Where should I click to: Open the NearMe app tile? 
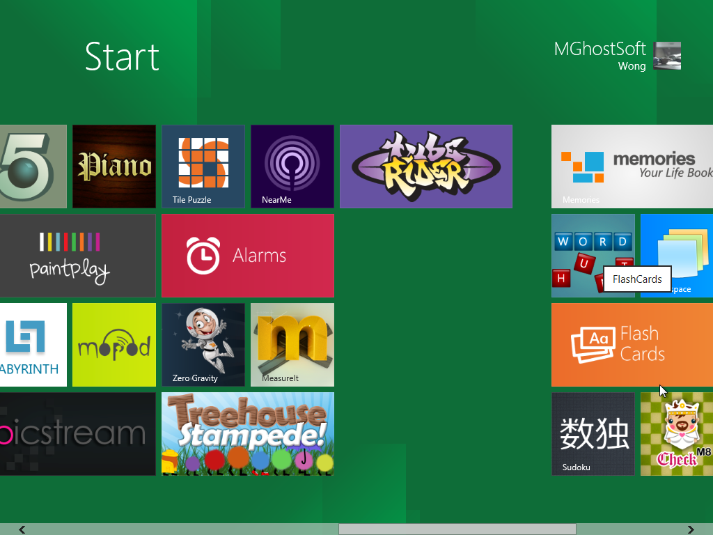click(292, 166)
